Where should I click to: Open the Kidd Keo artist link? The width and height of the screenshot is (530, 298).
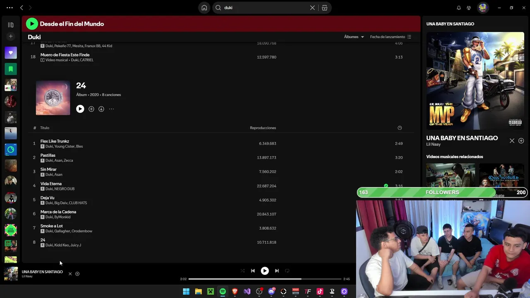pyautogui.click(x=61, y=245)
